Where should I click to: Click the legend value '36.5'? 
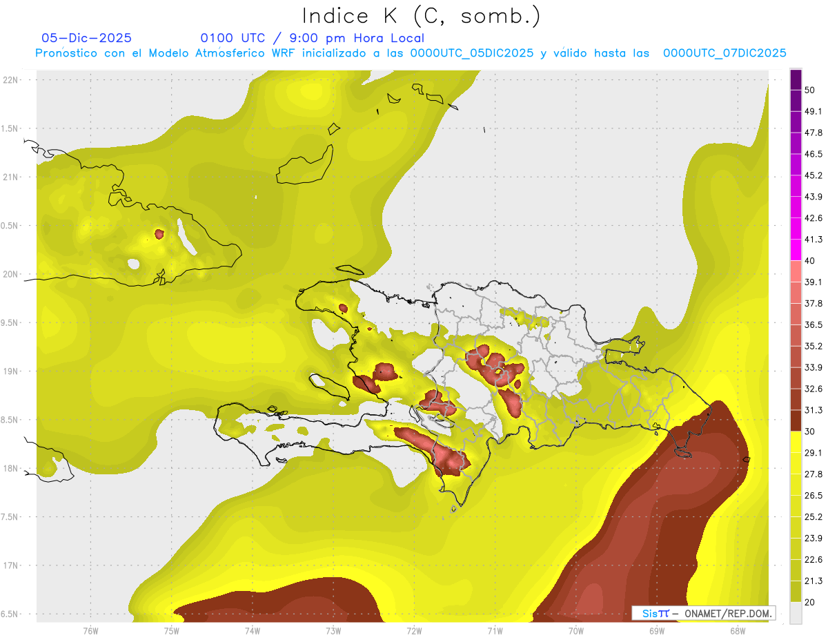[x=813, y=324]
